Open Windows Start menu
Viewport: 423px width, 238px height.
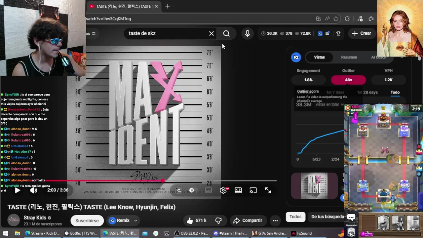coord(6,233)
